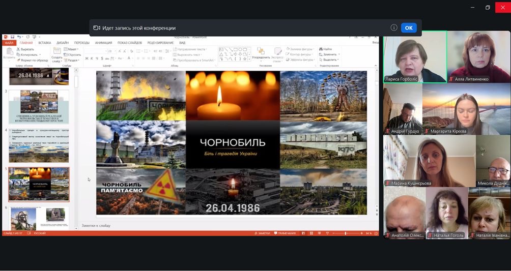Open the Файл (File) menu

coord(10,43)
